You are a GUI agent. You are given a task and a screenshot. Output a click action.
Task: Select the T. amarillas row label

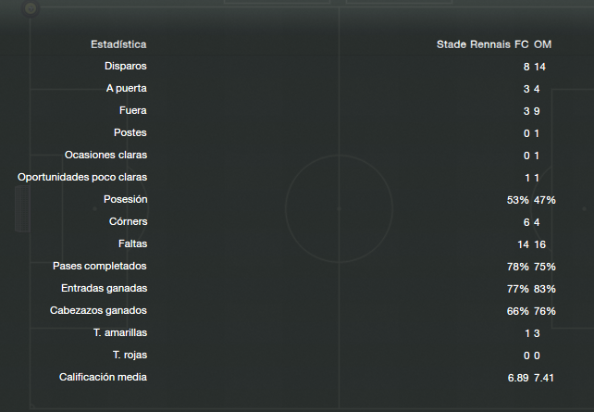point(120,332)
